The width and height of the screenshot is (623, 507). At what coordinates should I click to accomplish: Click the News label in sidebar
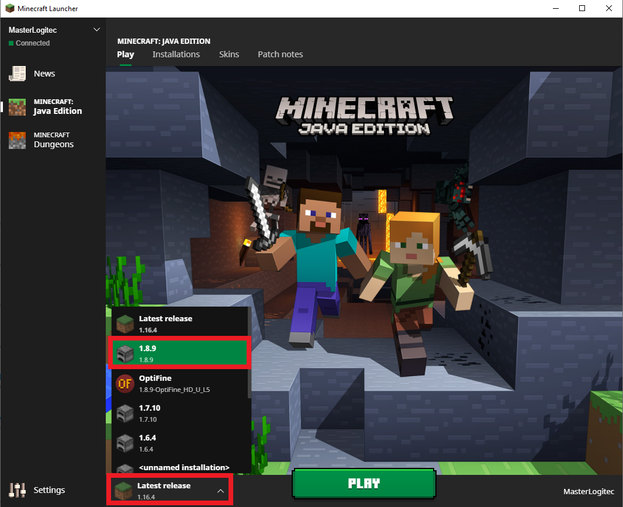tap(44, 74)
